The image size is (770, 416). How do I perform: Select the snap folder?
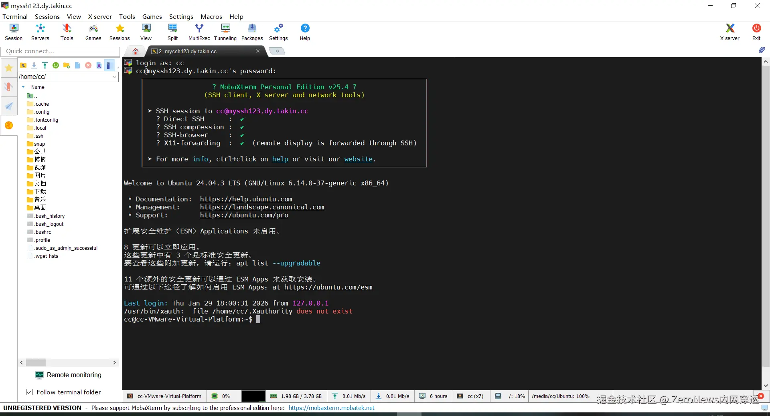click(36, 144)
